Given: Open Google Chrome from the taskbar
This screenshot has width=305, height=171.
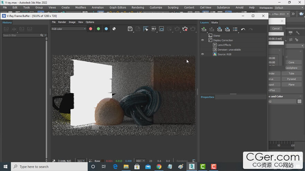Looking at the screenshot, I should click(159, 167).
